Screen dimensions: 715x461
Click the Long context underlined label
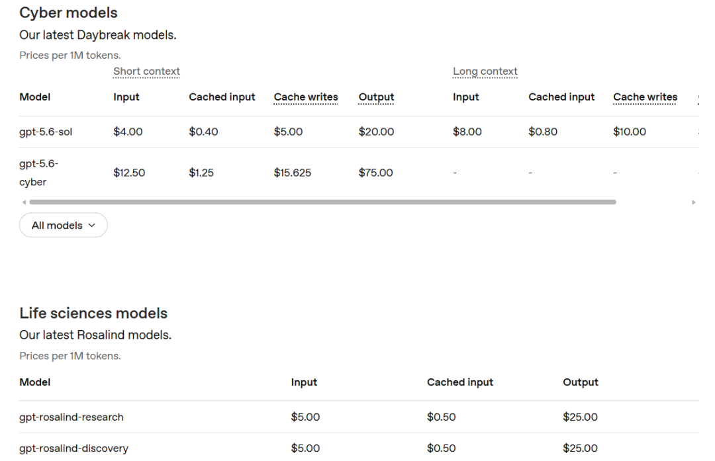point(485,71)
